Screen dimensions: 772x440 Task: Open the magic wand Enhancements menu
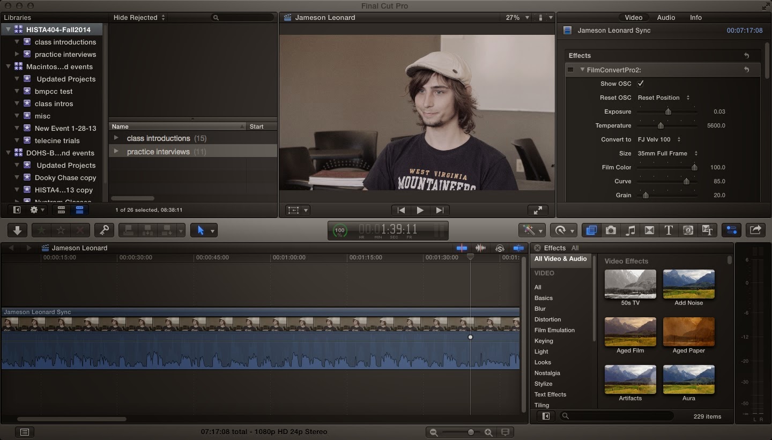click(x=532, y=230)
